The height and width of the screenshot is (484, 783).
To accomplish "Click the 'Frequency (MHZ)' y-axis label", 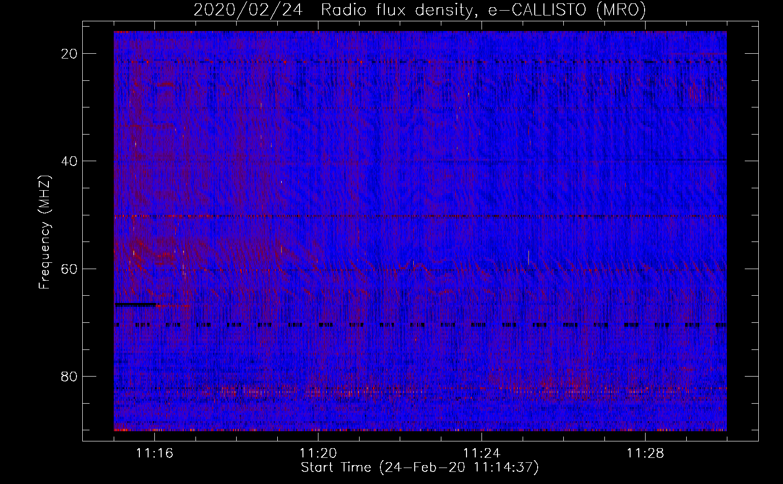I will (x=45, y=232).
